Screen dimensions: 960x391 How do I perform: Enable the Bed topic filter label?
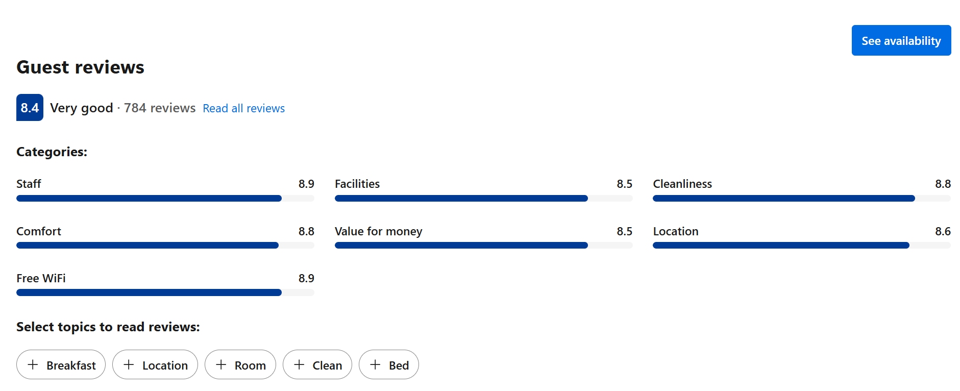[x=399, y=365]
